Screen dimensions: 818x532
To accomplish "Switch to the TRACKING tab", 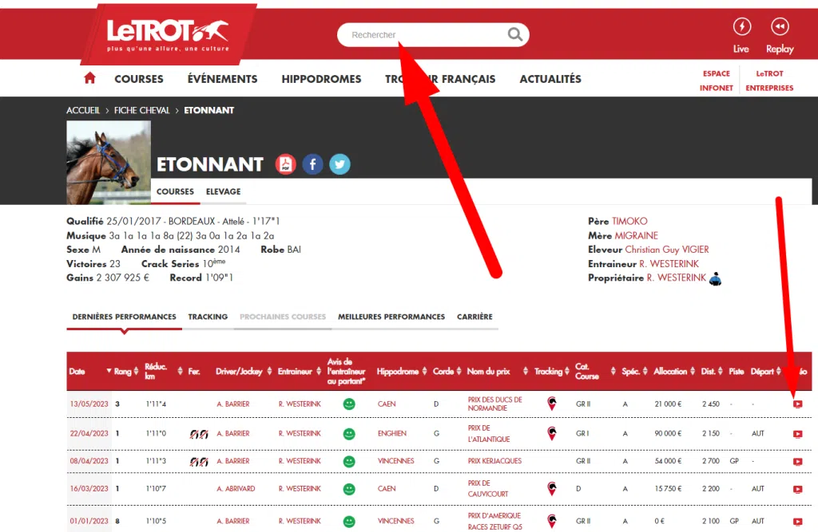I will click(208, 317).
